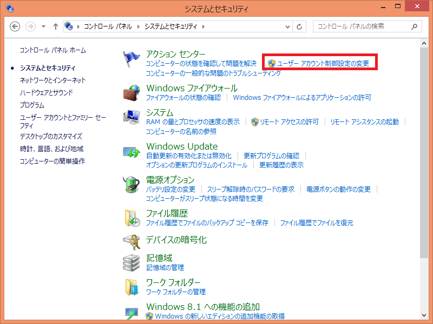This screenshot has height=324, width=433.
Task: Click 更新プログラムの確認 link
Action: pos(271,156)
